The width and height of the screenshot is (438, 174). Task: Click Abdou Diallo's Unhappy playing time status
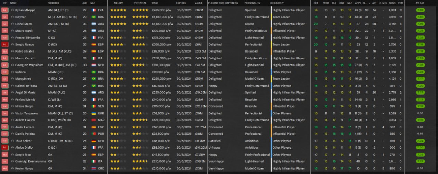coord(215,147)
